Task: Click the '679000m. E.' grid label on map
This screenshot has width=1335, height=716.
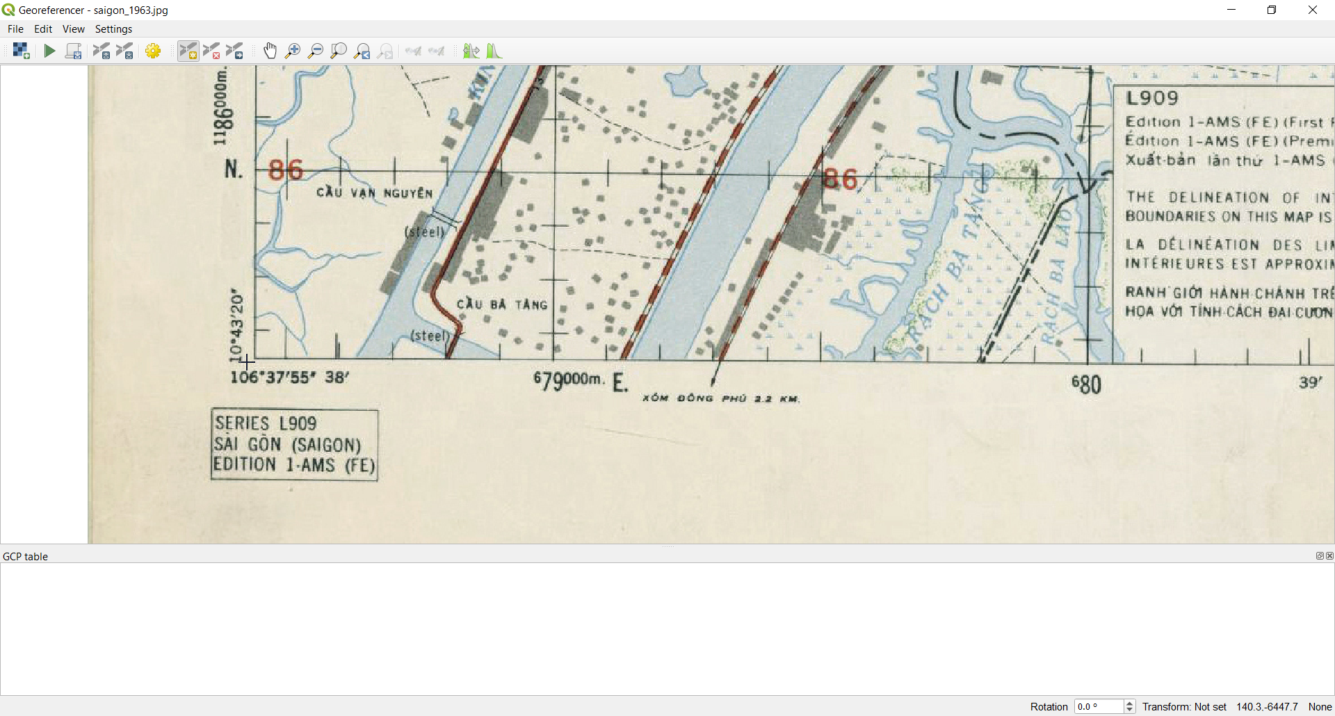Action: [x=581, y=381]
